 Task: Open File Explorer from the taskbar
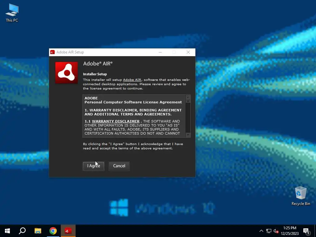pos(38,231)
